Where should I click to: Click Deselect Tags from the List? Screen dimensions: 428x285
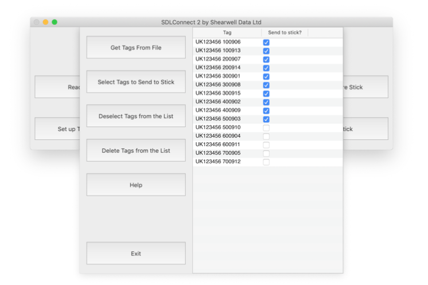136,116
